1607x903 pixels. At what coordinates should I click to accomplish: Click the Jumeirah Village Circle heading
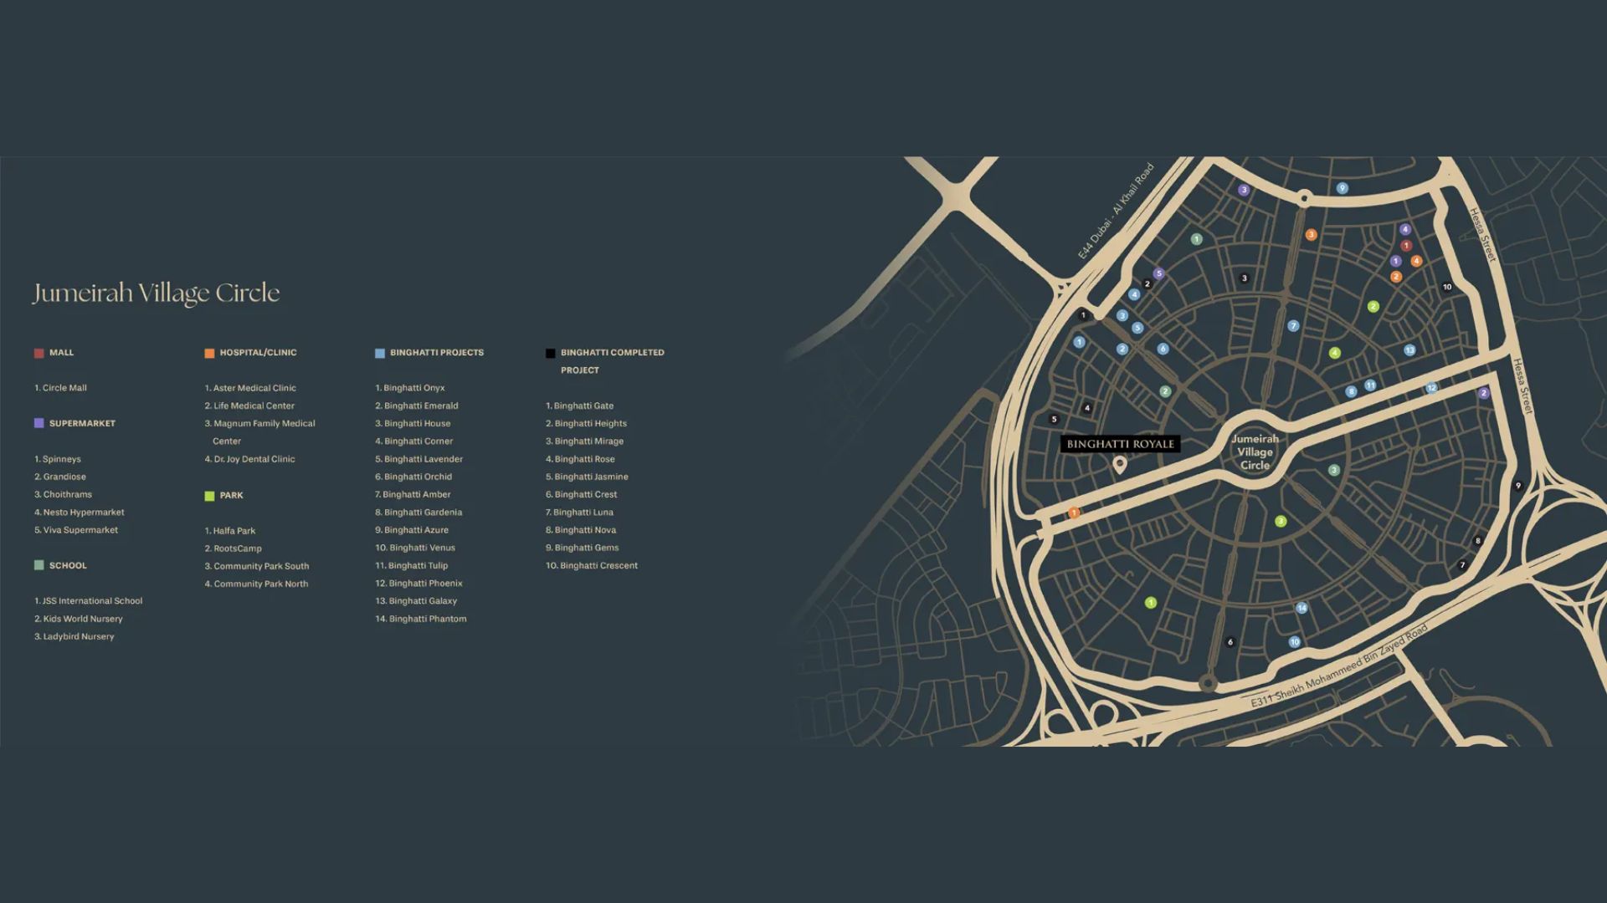[x=156, y=293]
